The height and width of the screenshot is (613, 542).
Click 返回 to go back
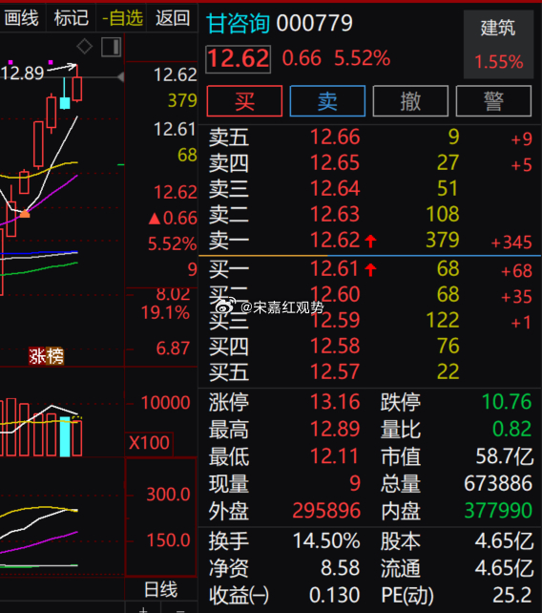(x=173, y=18)
